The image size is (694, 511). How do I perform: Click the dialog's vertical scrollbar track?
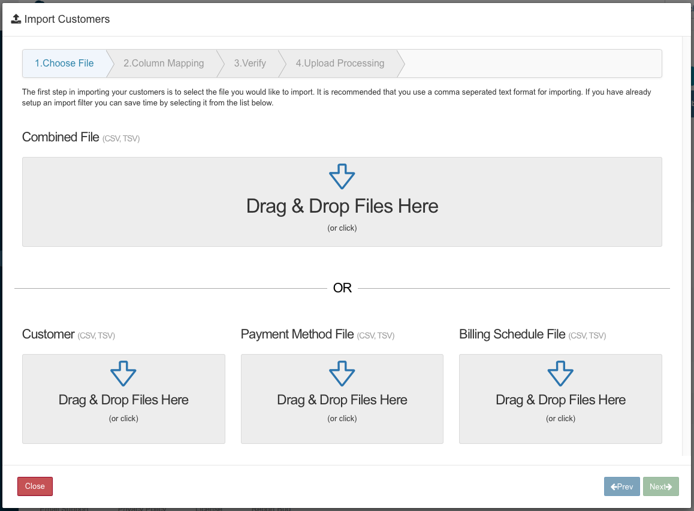(x=686, y=240)
